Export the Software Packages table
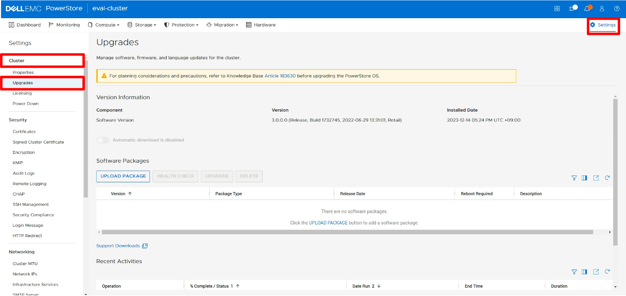The width and height of the screenshot is (626, 296). 596,178
